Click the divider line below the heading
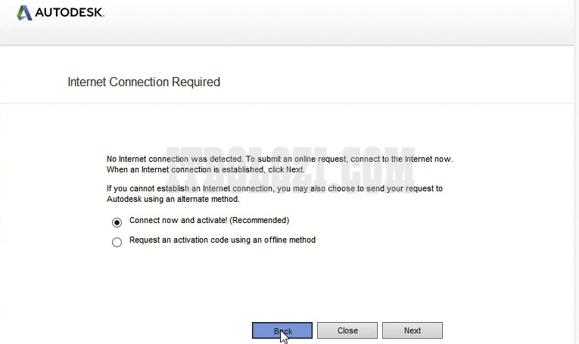Screen dimensions: 579x344 pos(288,103)
